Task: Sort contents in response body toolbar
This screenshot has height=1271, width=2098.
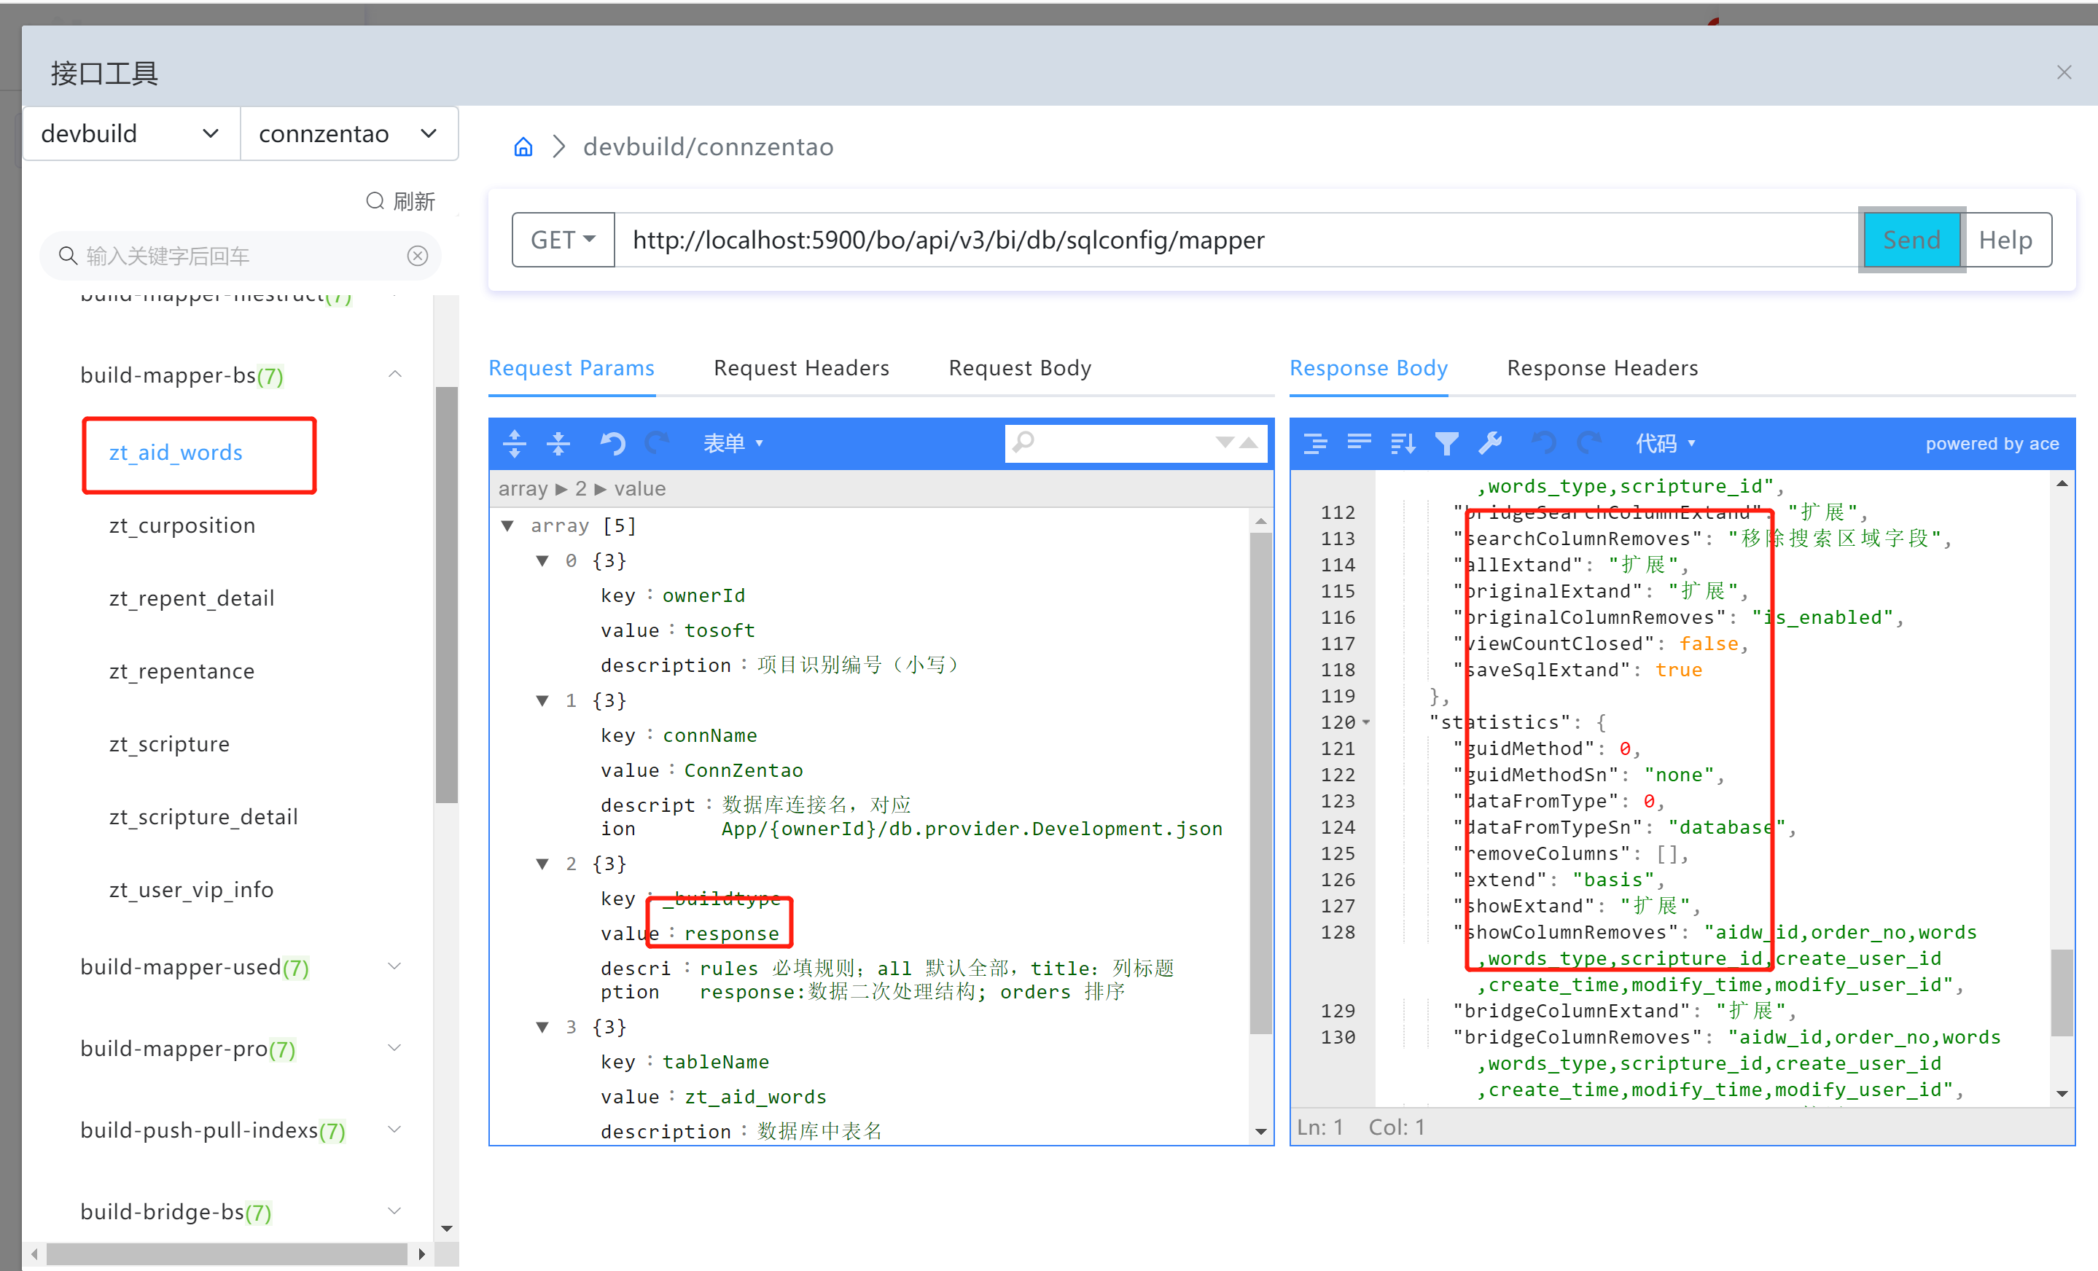Action: [1403, 442]
